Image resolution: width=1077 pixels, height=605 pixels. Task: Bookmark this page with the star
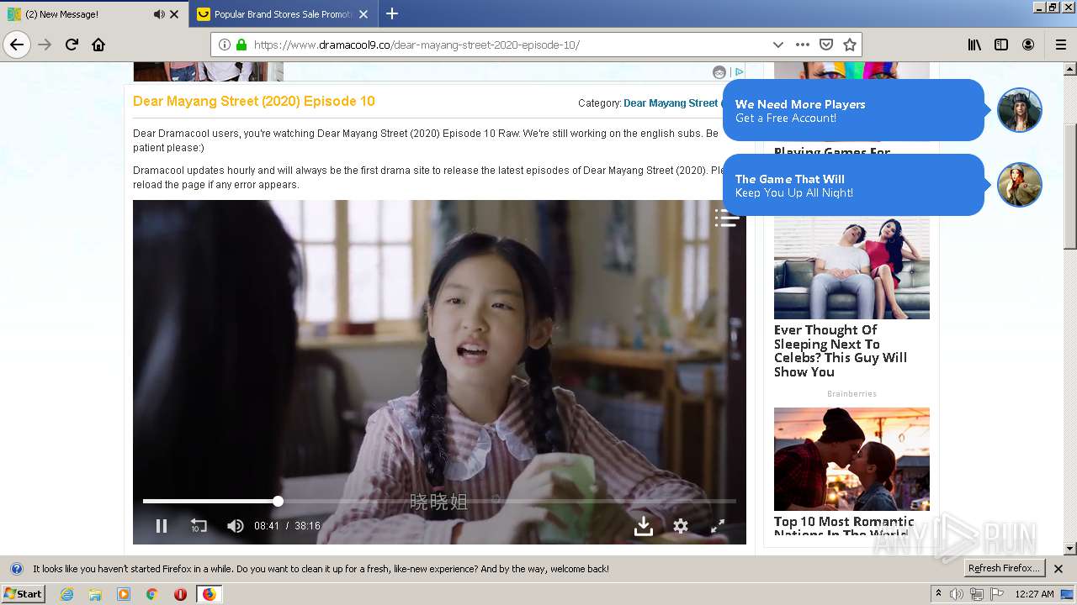[850, 45]
